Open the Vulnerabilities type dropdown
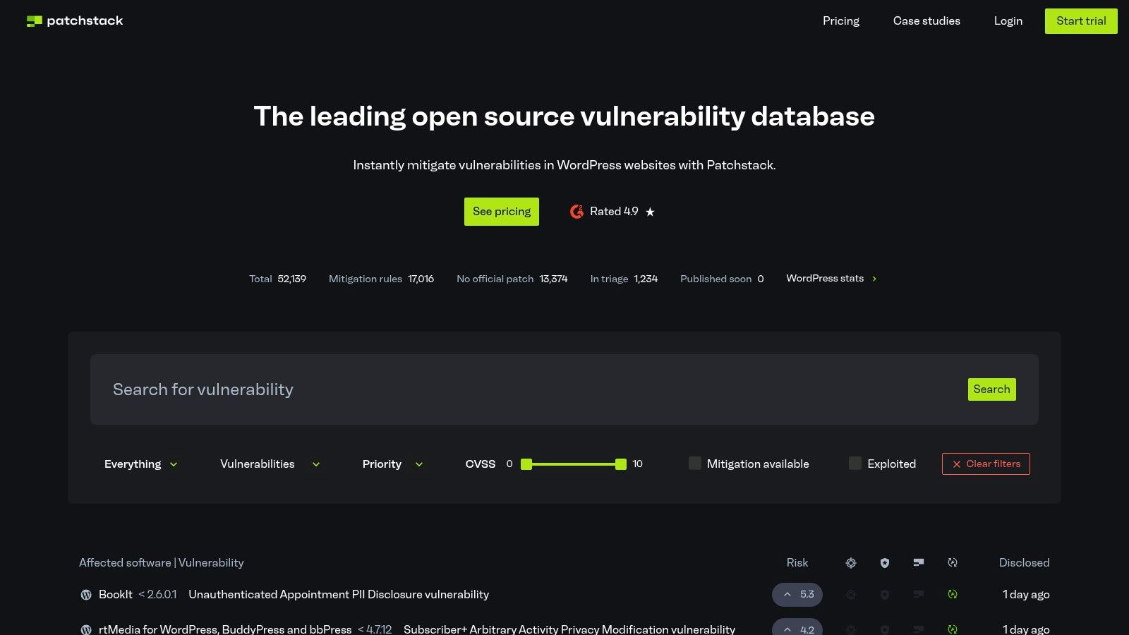 [270, 464]
